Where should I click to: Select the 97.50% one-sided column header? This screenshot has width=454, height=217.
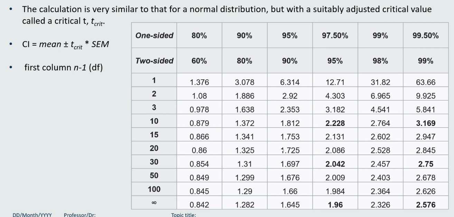point(335,36)
